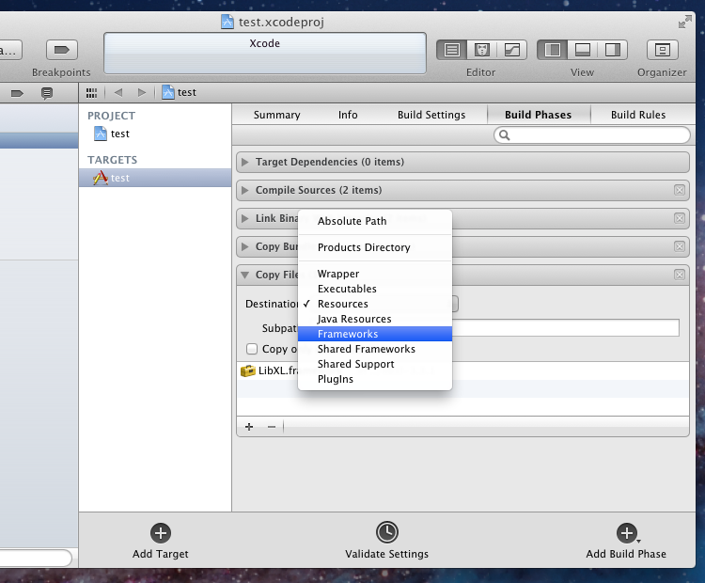705x583 pixels.
Task: Click Add Build Phase button
Action: (x=626, y=542)
